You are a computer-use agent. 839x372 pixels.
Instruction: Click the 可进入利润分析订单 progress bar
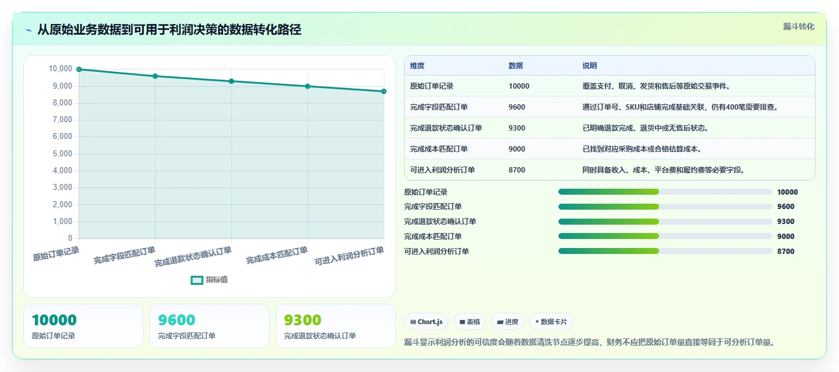(665, 251)
